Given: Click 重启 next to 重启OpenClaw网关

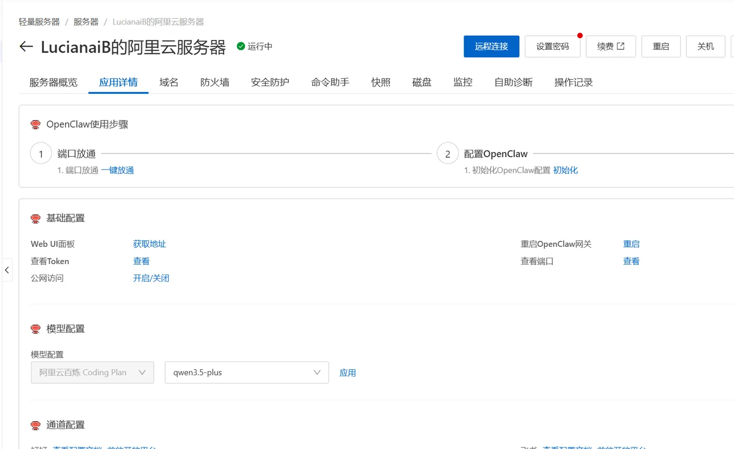Looking at the screenshot, I should coord(631,244).
